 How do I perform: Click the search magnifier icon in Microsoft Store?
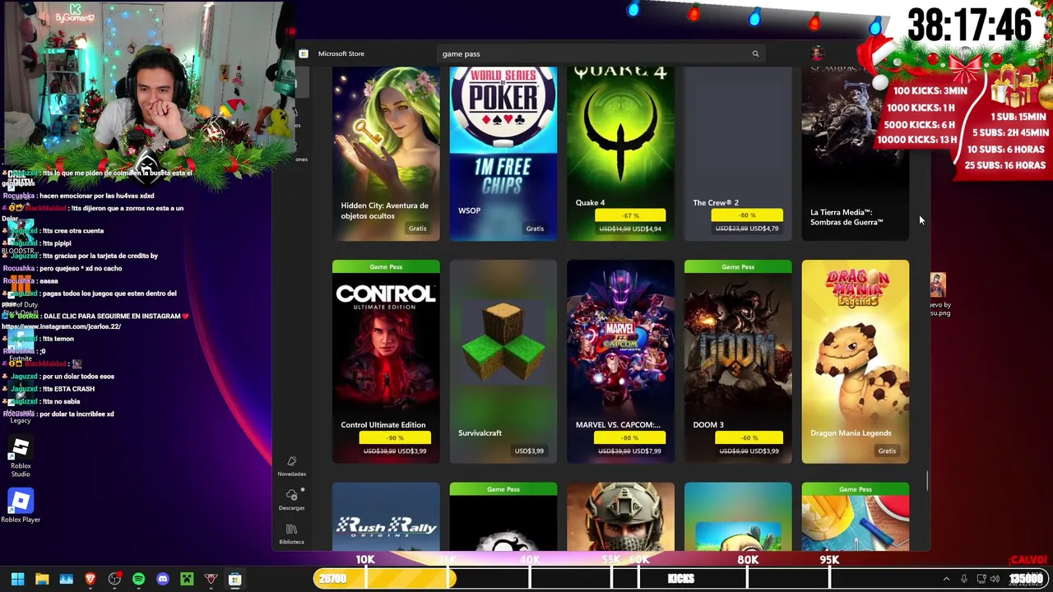(x=755, y=54)
